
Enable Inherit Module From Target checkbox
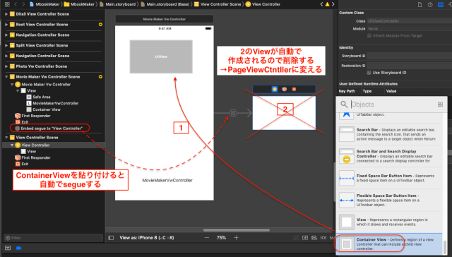coord(369,35)
